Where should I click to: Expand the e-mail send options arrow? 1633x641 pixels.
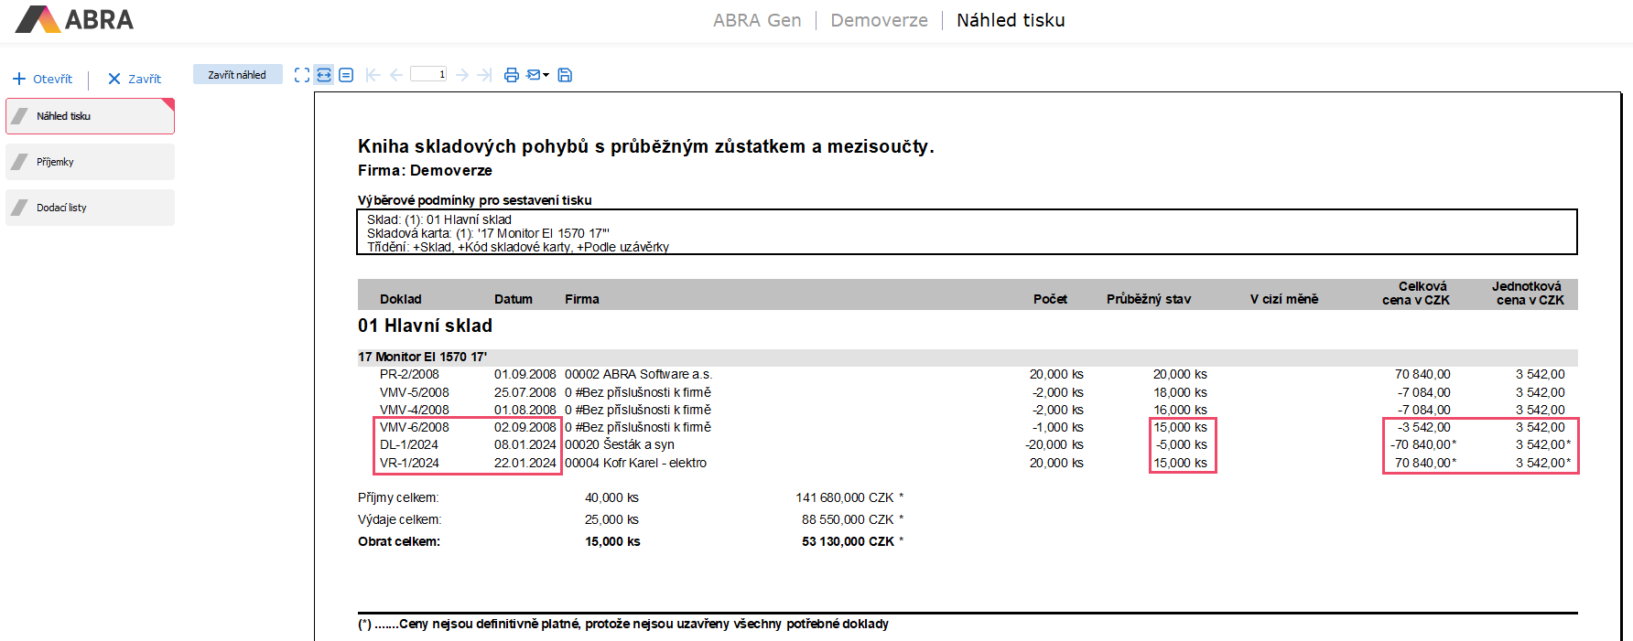(546, 75)
